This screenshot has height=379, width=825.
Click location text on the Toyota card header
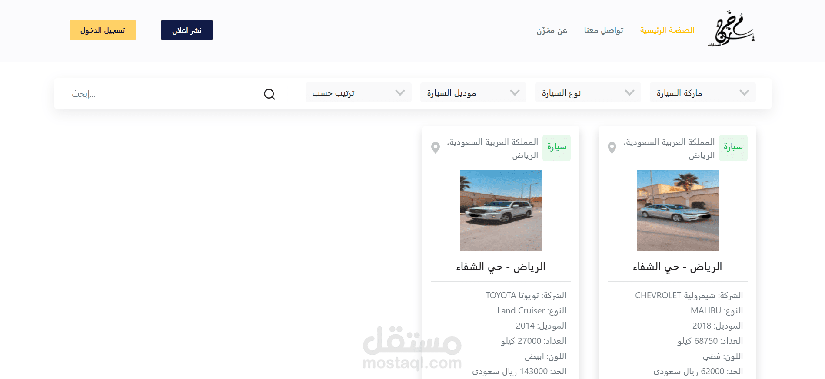[492, 148]
